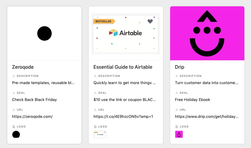
Task: Click the Airtable logo text in cover image
Action: pos(131,33)
